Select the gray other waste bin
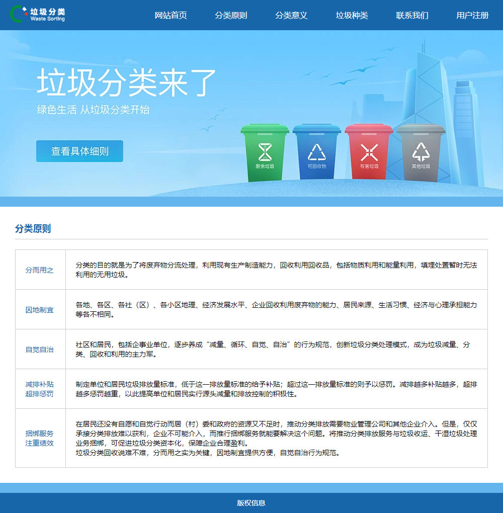This screenshot has width=503, height=513. [421, 152]
